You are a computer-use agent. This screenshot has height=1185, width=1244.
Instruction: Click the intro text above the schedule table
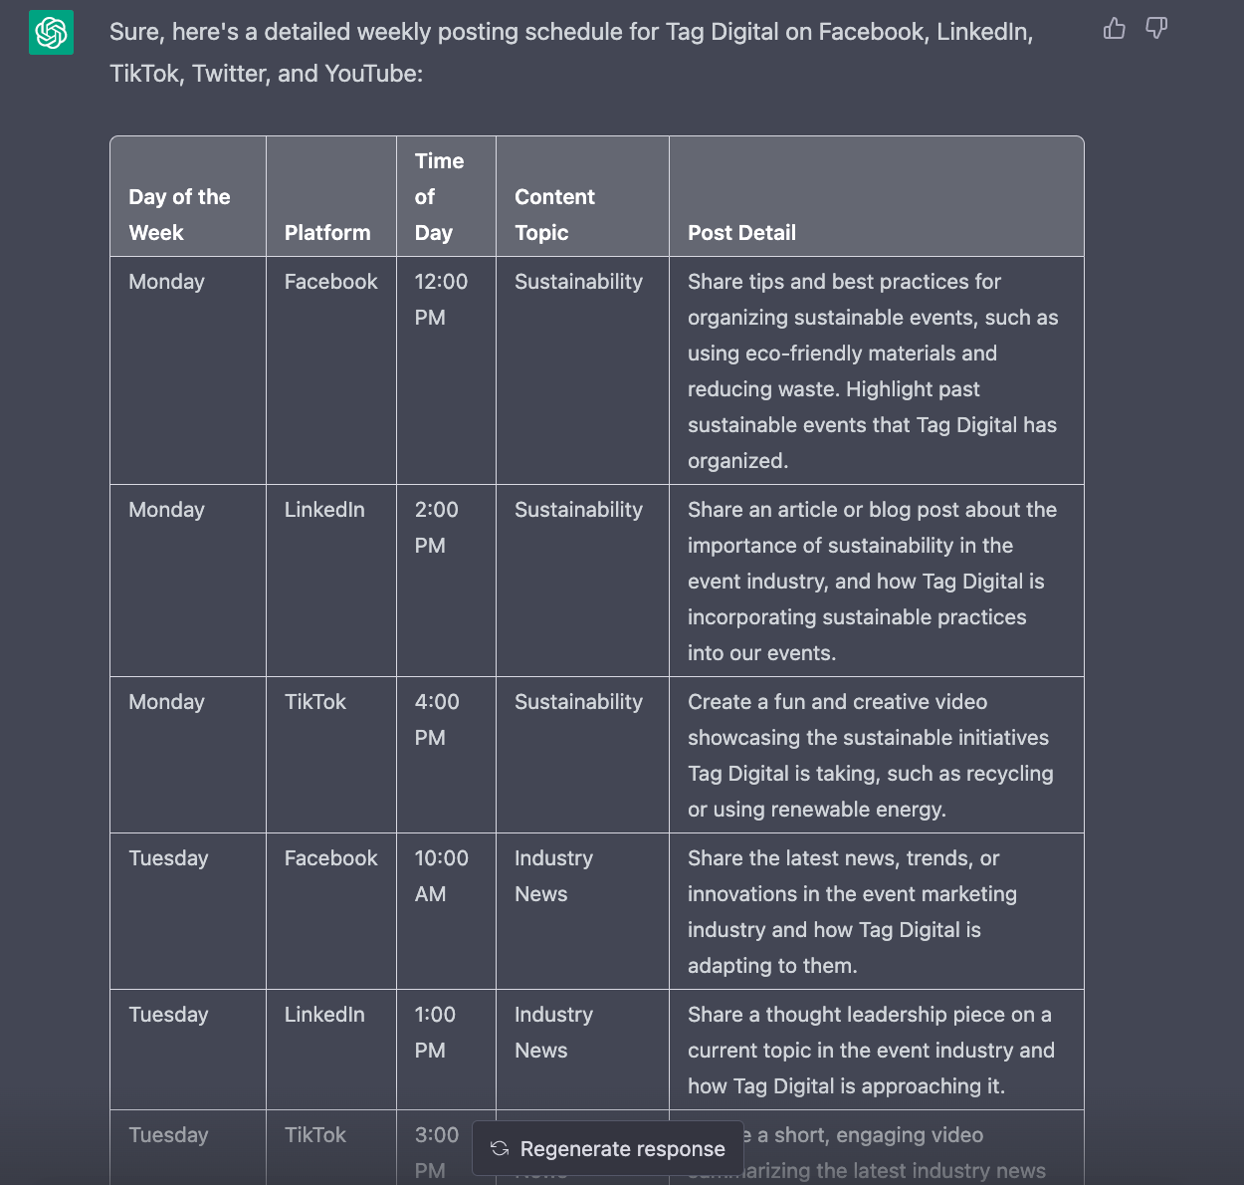[x=571, y=53]
